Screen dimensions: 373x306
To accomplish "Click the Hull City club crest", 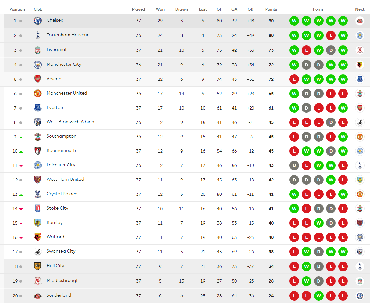I will pos(38,266).
